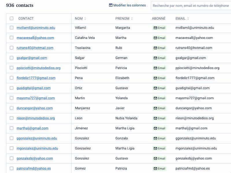Toggle sort arrows on PRENOM column
Image resolution: width=231 pixels, height=173 pixels.
click(x=132, y=19)
